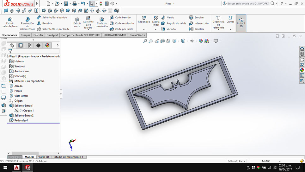
Task: Switch to SOLIDWORKS MBD tab
Action: pyautogui.click(x=115, y=35)
